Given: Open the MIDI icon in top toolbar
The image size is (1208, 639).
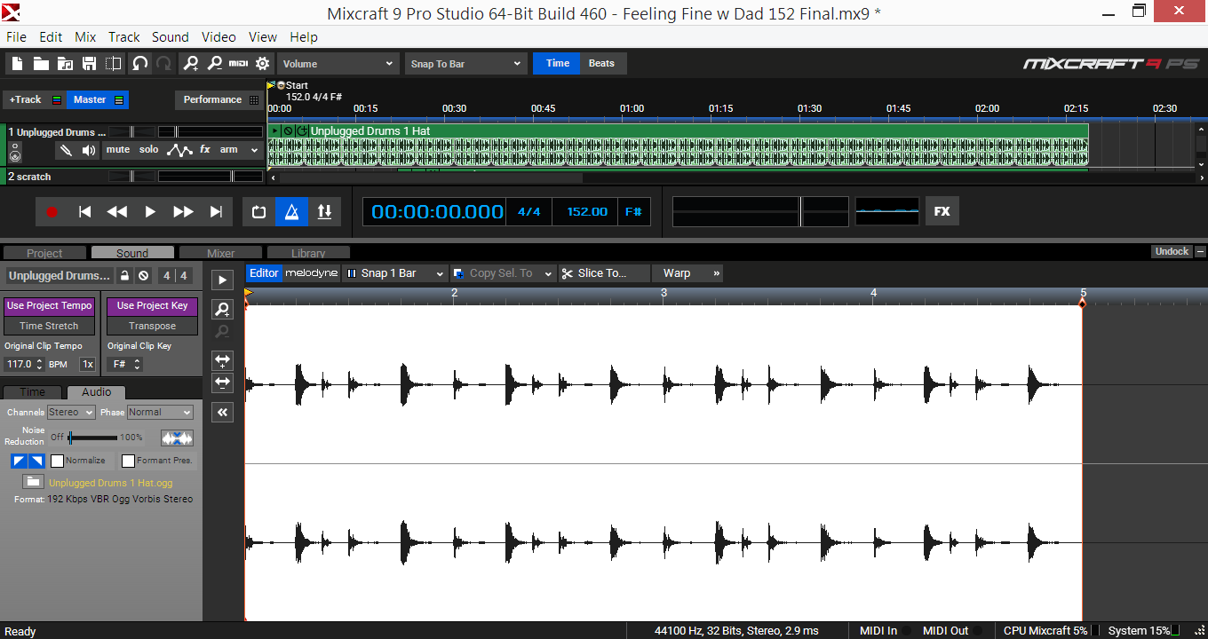Looking at the screenshot, I should 238,63.
